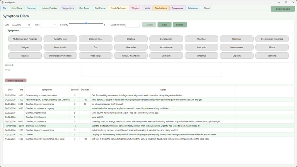Open the Summary tab

pyautogui.click(x=32, y=8)
